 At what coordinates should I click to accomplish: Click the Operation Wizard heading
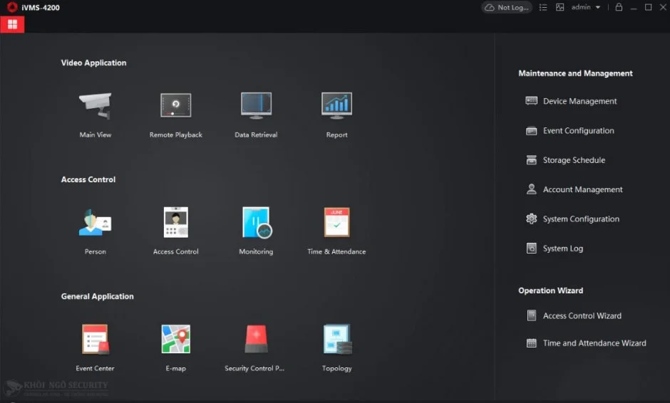(550, 291)
